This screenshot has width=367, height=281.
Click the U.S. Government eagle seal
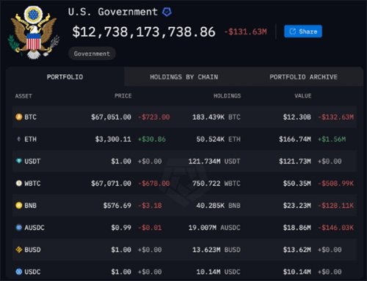[x=34, y=32]
